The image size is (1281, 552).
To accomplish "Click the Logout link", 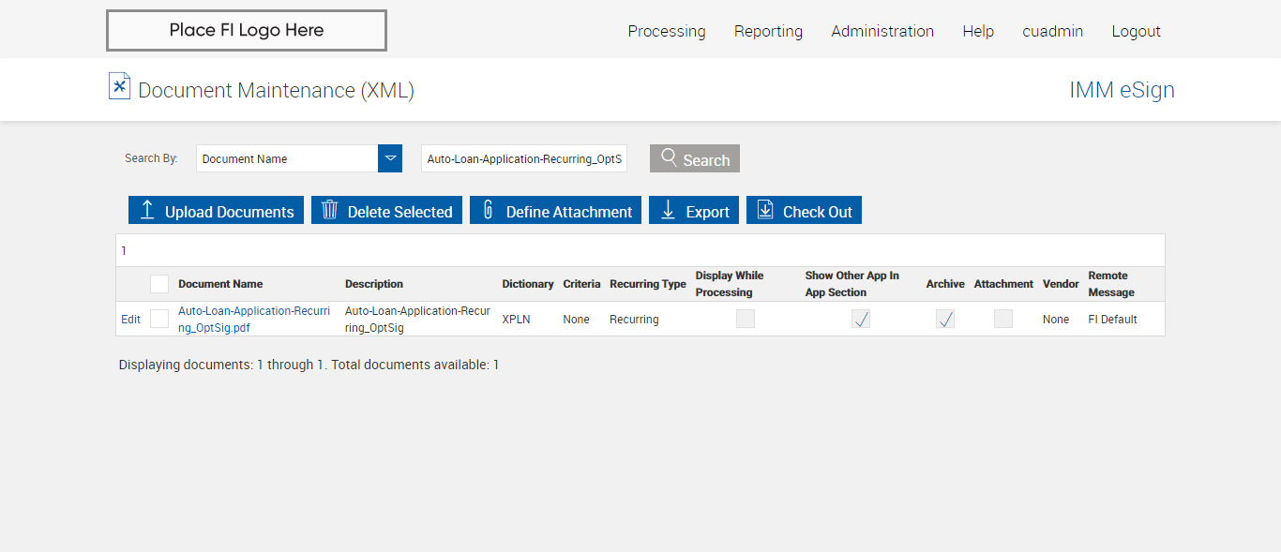I will (x=1136, y=31).
